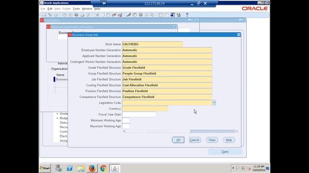Click the New record toolbar icon
The height and width of the screenshot is (173, 309).
click(x=44, y=15)
